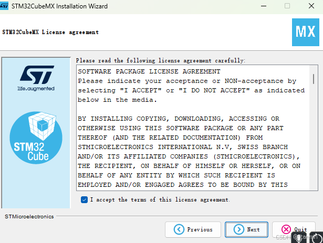Click the line starting 'EMPLOYED AND/OR ENGAGED'
Screen dimensions: 323x243
pos(183,185)
